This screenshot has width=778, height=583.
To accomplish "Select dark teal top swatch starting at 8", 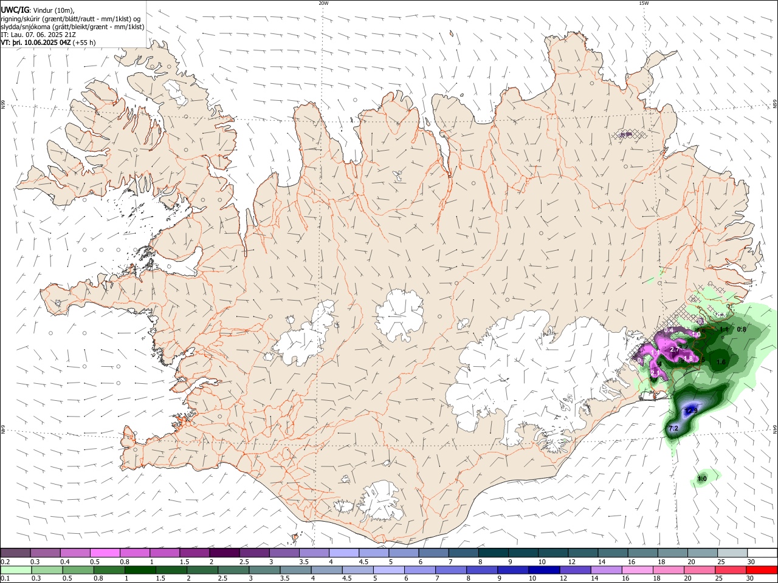I will [x=493, y=553].
